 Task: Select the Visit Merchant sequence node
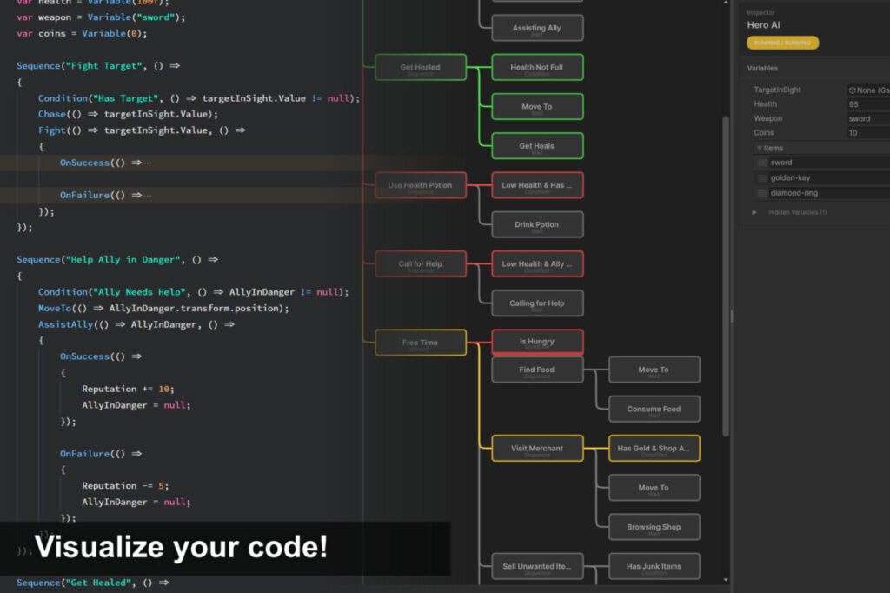click(537, 448)
